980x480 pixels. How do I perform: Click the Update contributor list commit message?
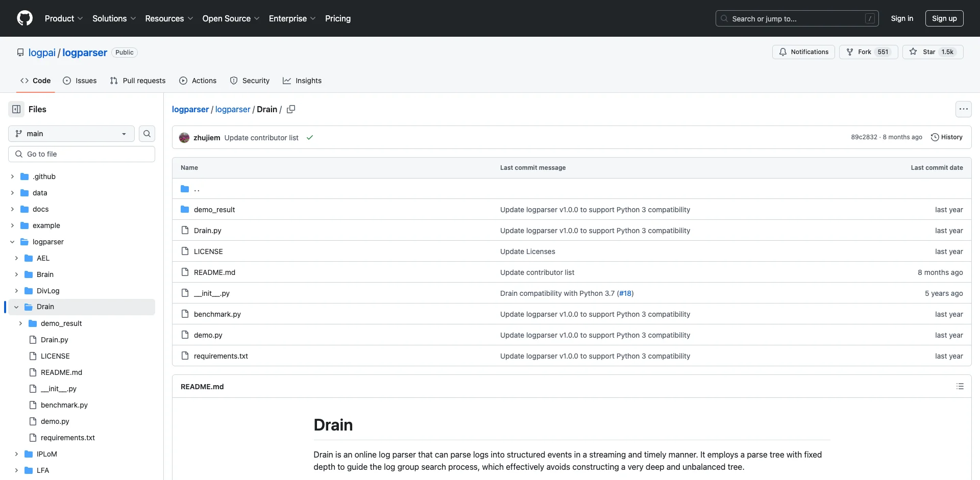click(261, 138)
